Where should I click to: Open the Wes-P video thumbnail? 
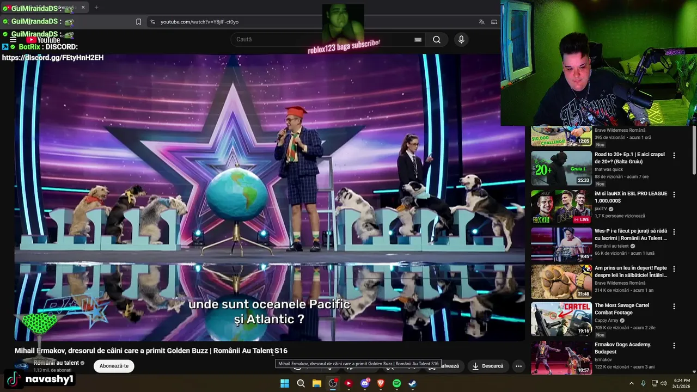tap(561, 244)
